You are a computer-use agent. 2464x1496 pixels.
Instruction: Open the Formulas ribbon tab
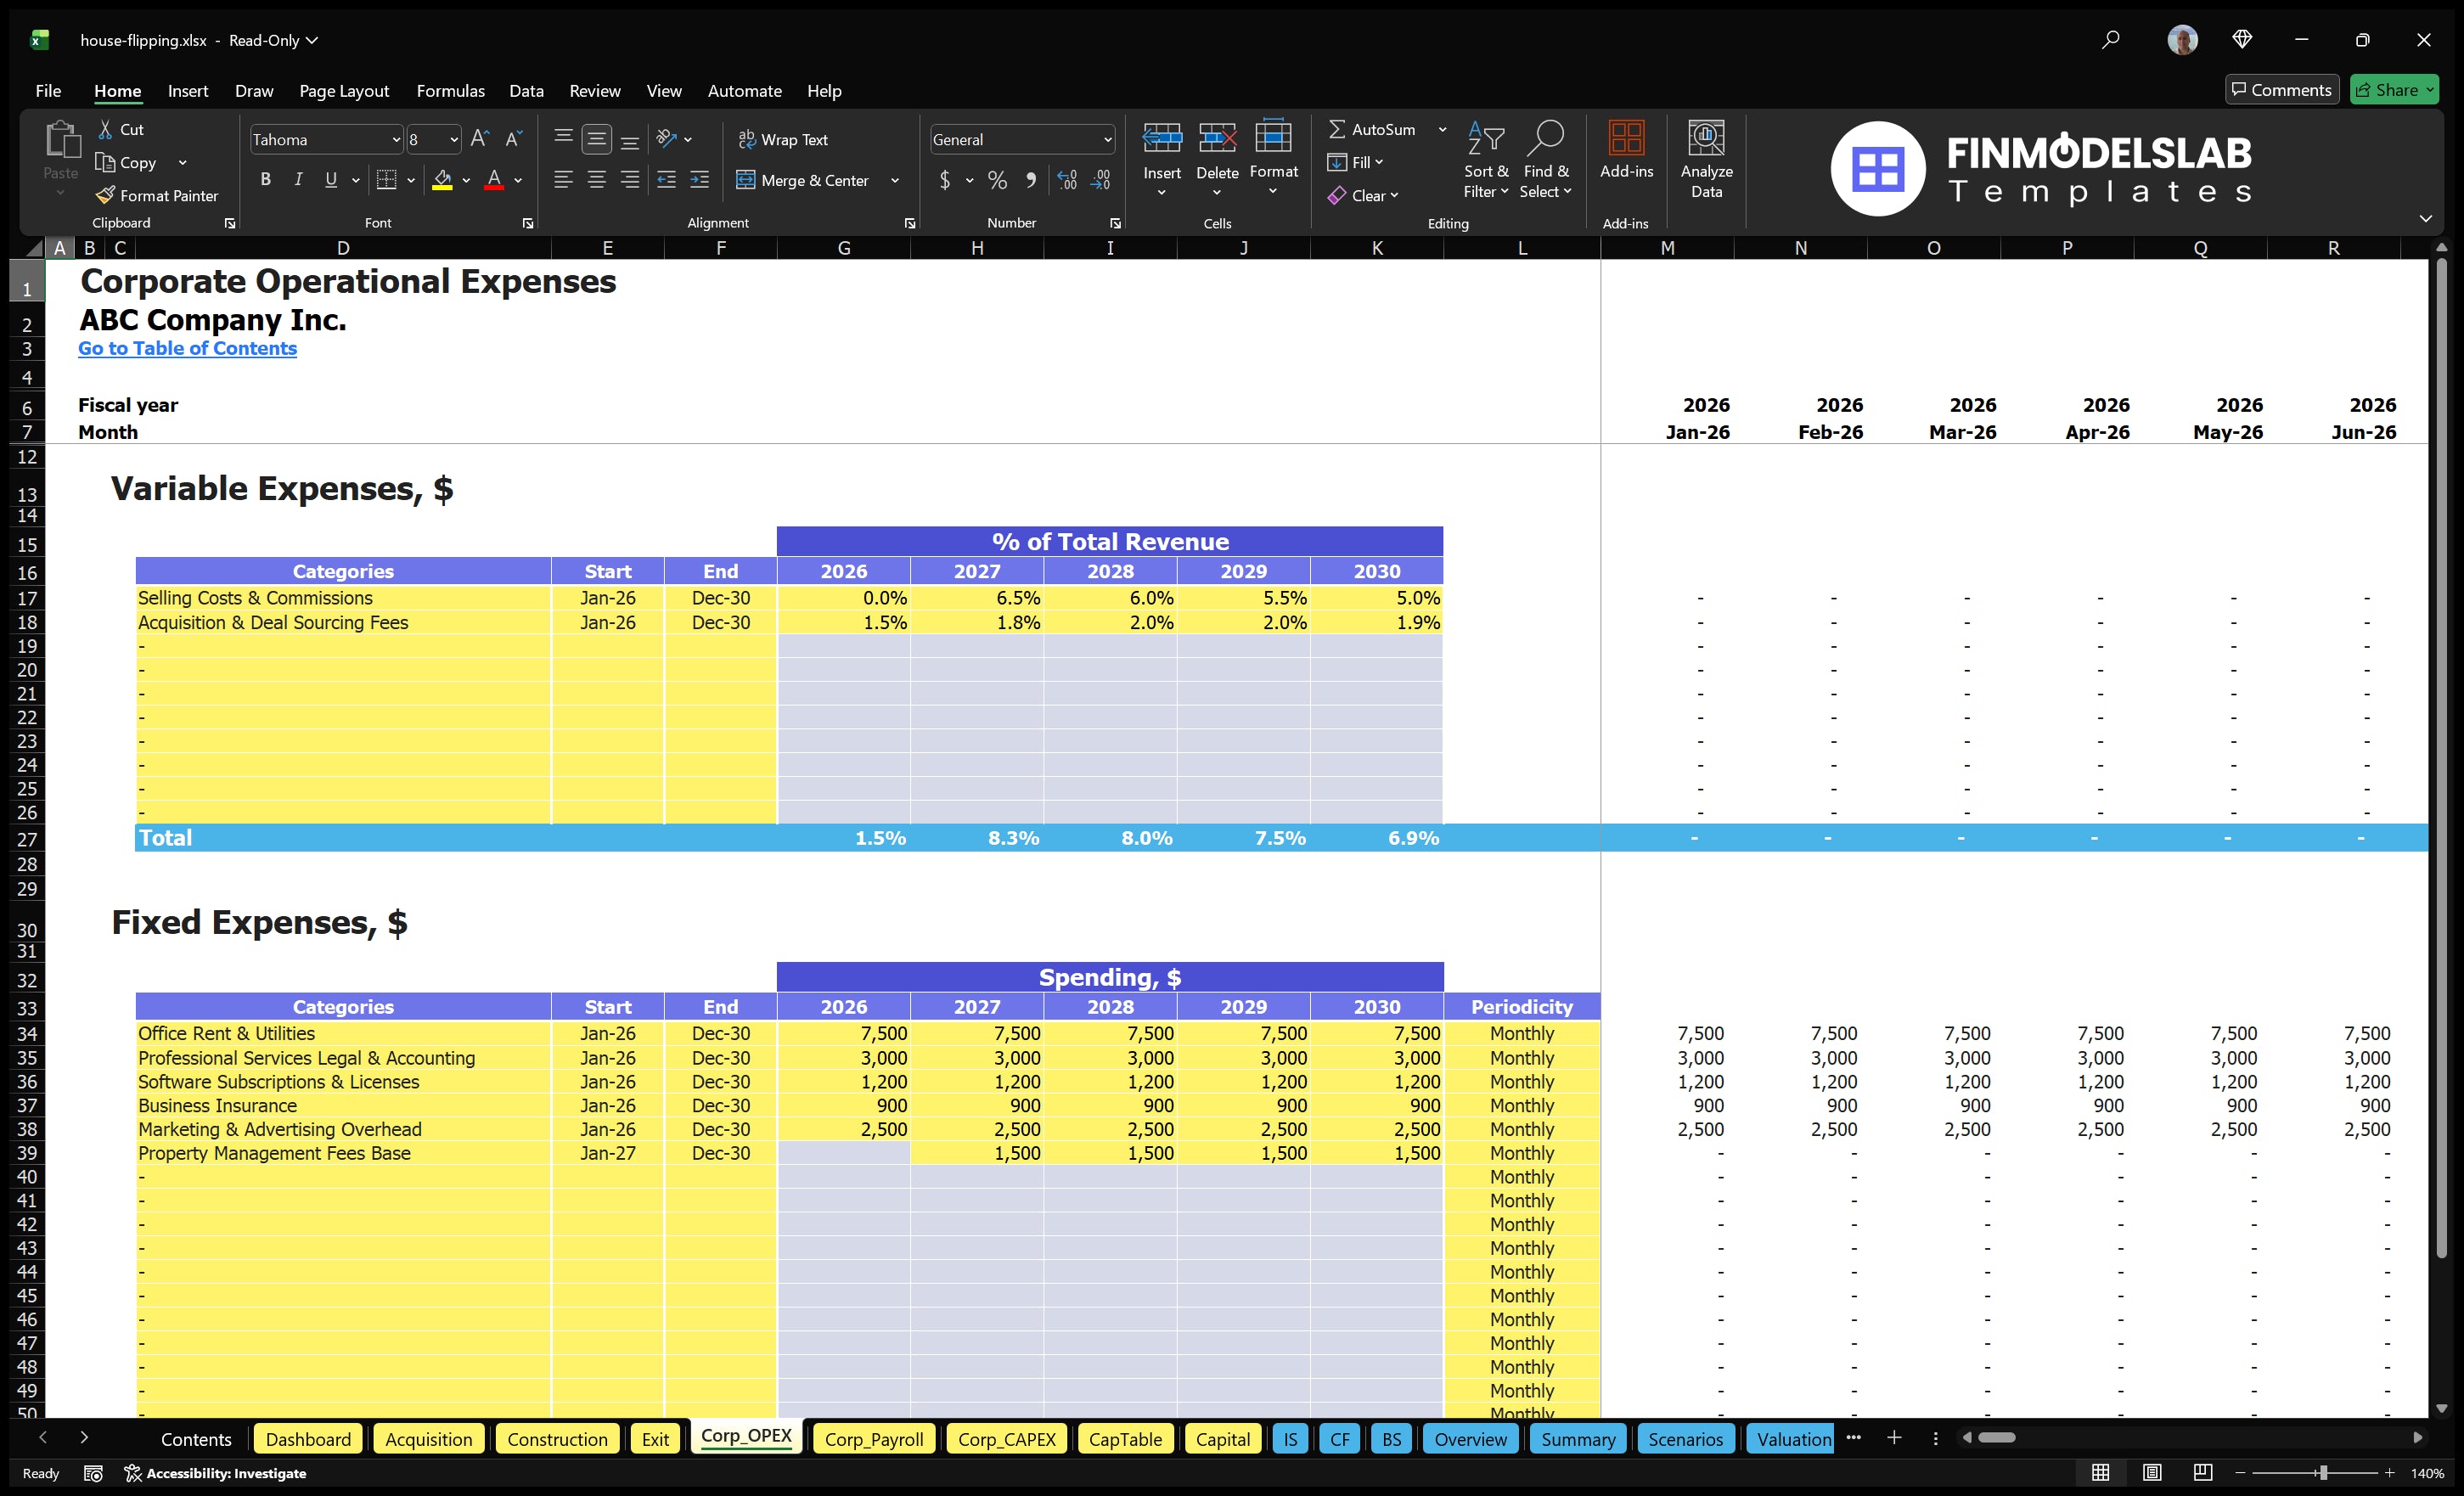pos(450,91)
